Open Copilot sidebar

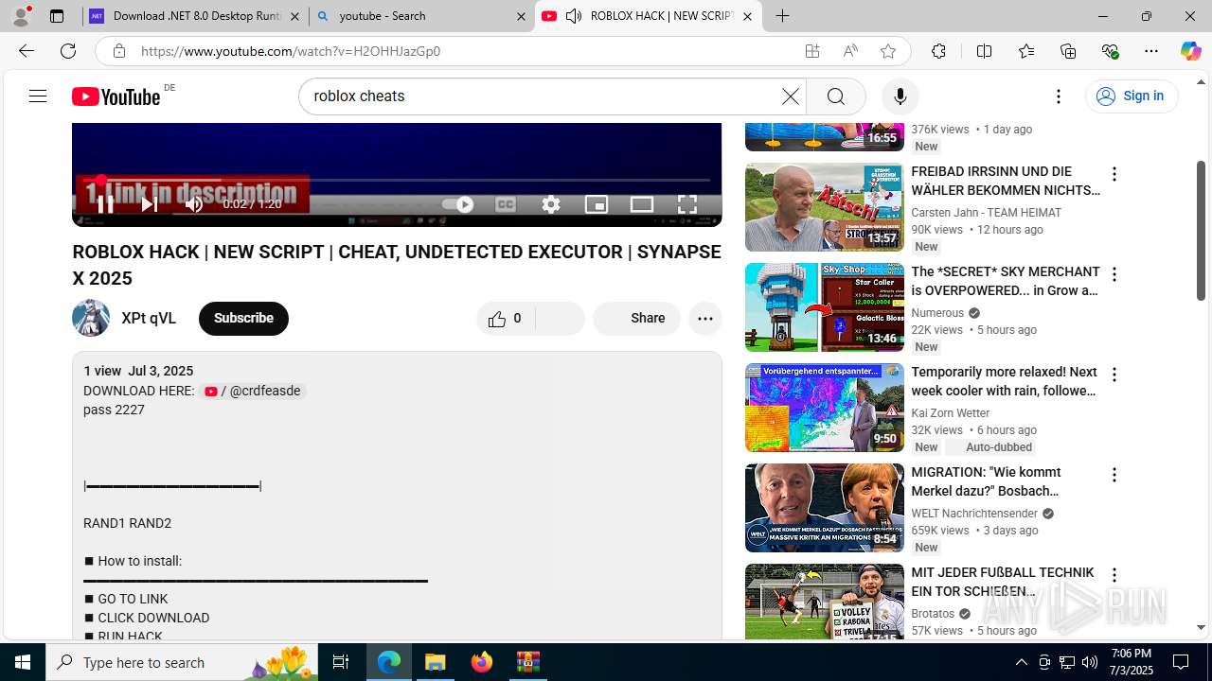(x=1190, y=51)
